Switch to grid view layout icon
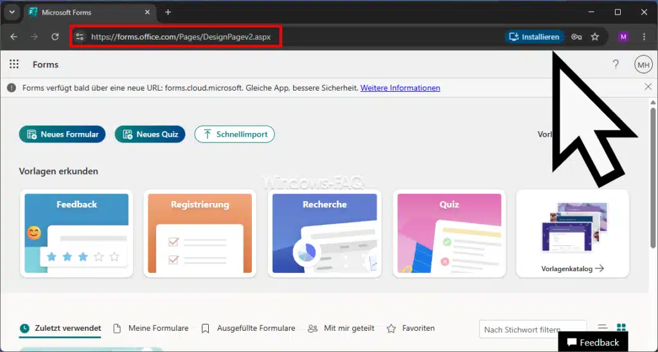 (x=621, y=328)
